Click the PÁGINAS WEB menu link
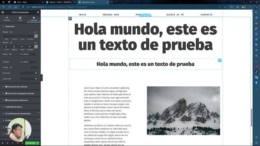 (111, 15)
